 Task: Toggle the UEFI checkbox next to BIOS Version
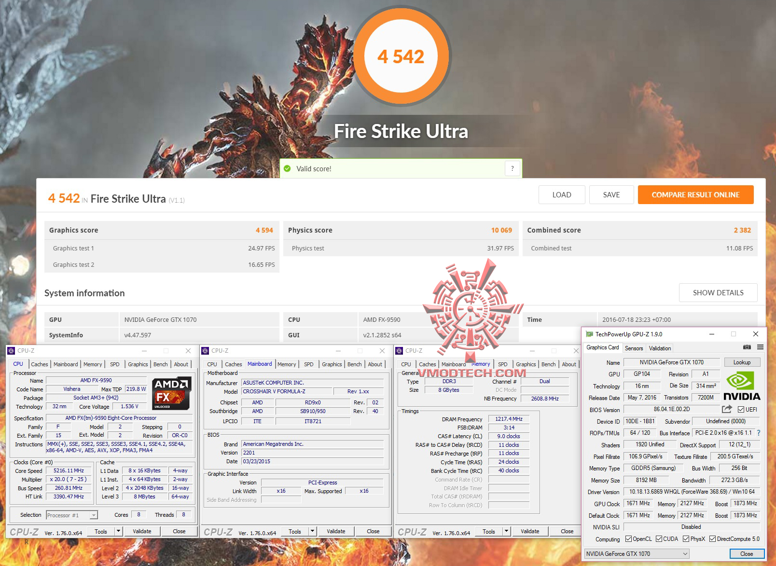tap(741, 409)
